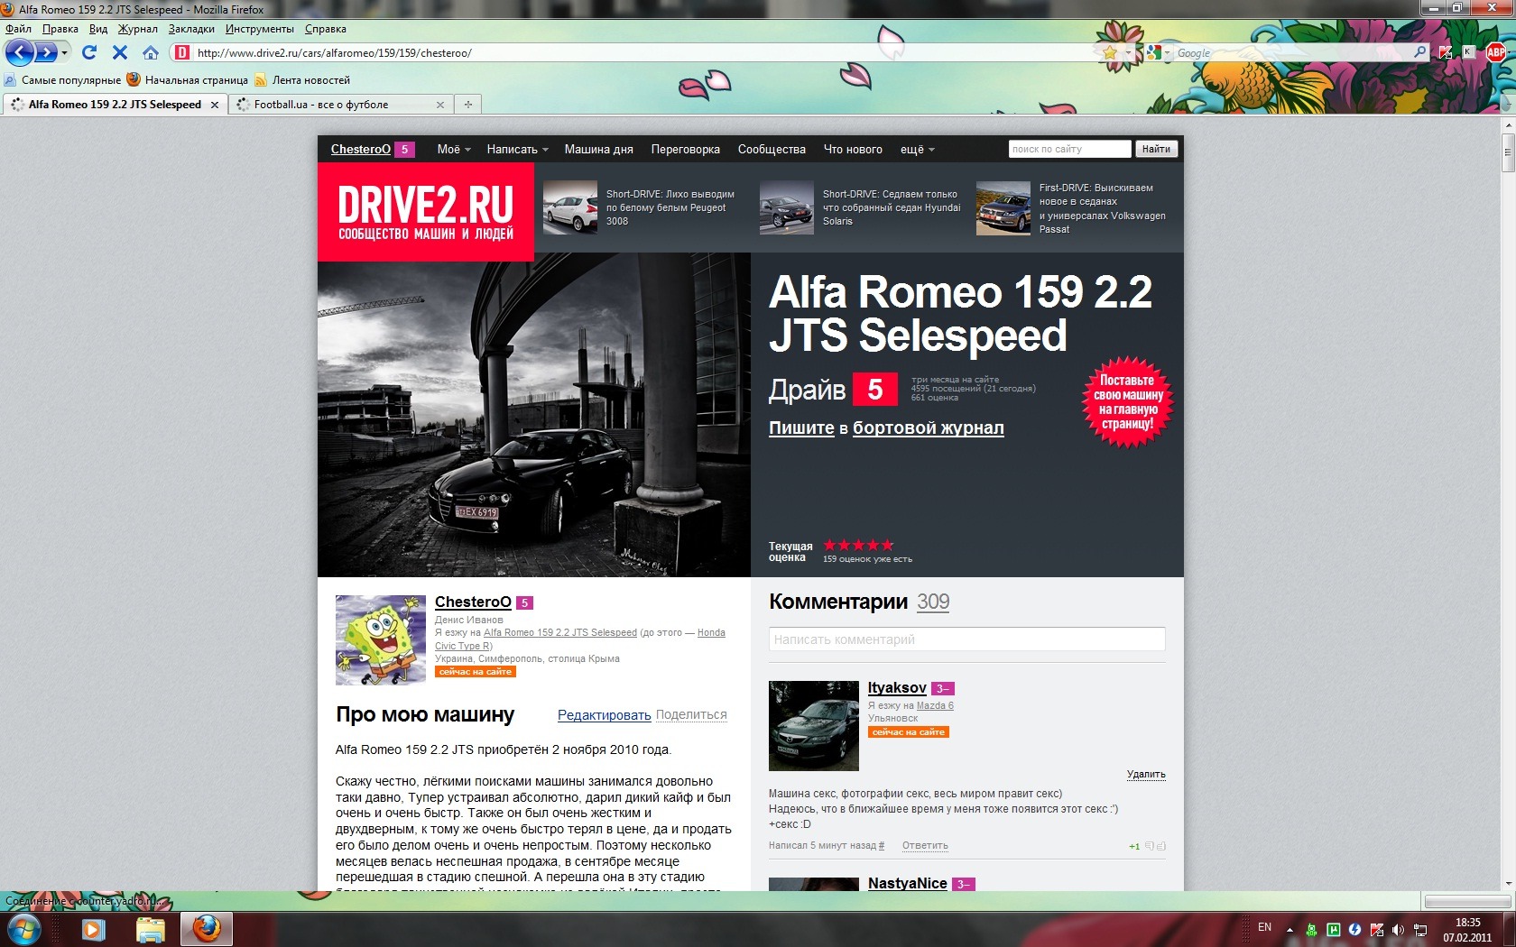This screenshot has height=947, width=1516.
Task: Open the back history dropdown arrow
Action: pyautogui.click(x=65, y=52)
